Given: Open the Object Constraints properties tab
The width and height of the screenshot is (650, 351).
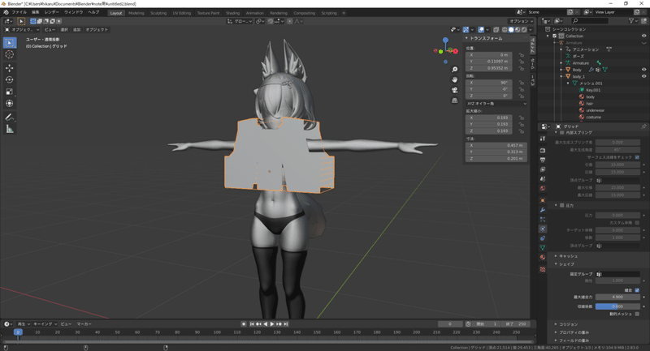Looking at the screenshot, I should click(x=543, y=238).
